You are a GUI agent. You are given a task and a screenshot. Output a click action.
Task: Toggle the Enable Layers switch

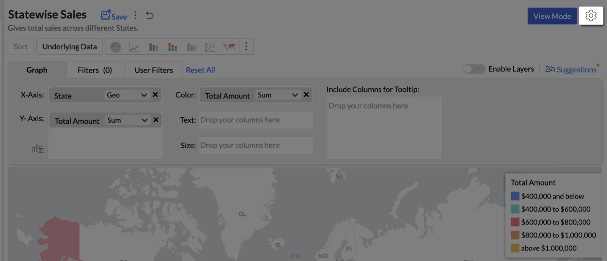(x=474, y=69)
